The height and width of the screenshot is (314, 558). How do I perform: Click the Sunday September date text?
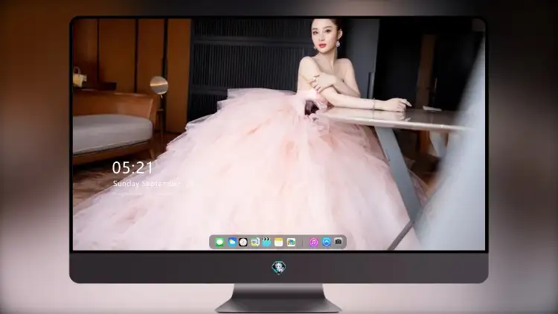point(147,184)
